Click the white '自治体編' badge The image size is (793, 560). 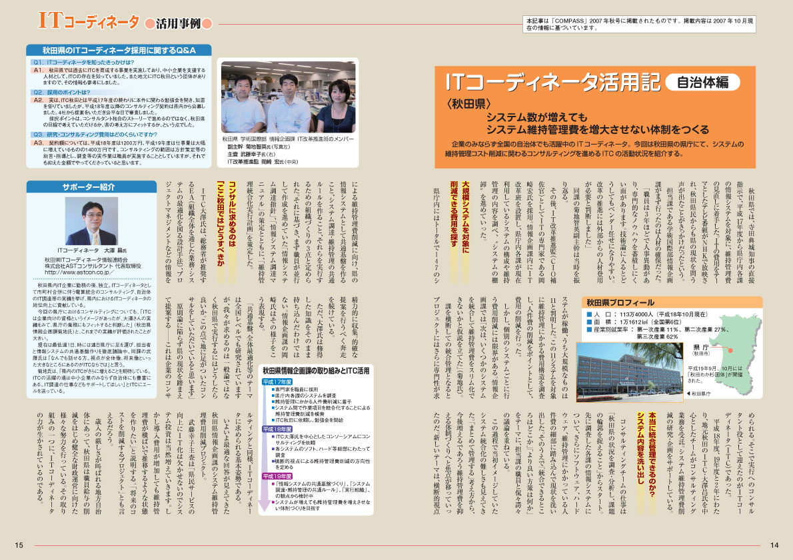coord(702,82)
